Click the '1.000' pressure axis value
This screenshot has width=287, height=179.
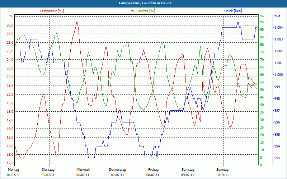coord(278,75)
